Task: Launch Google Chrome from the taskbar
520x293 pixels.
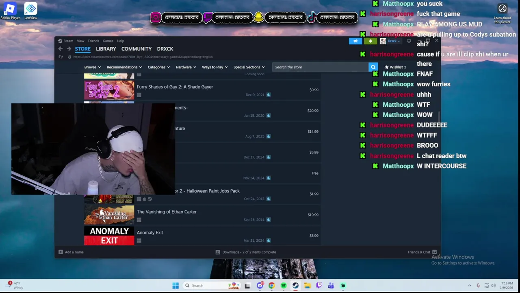Action: click(271, 286)
